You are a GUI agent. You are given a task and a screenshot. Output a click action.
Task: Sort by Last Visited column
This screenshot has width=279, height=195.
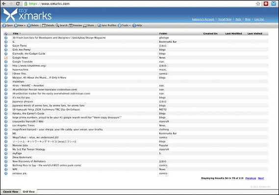point(254,33)
